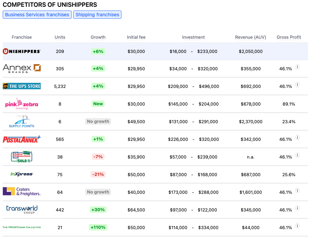The width and height of the screenshot is (310, 241).
Task: Open the Postal Connections iSold It logo
Action: tap(22, 157)
